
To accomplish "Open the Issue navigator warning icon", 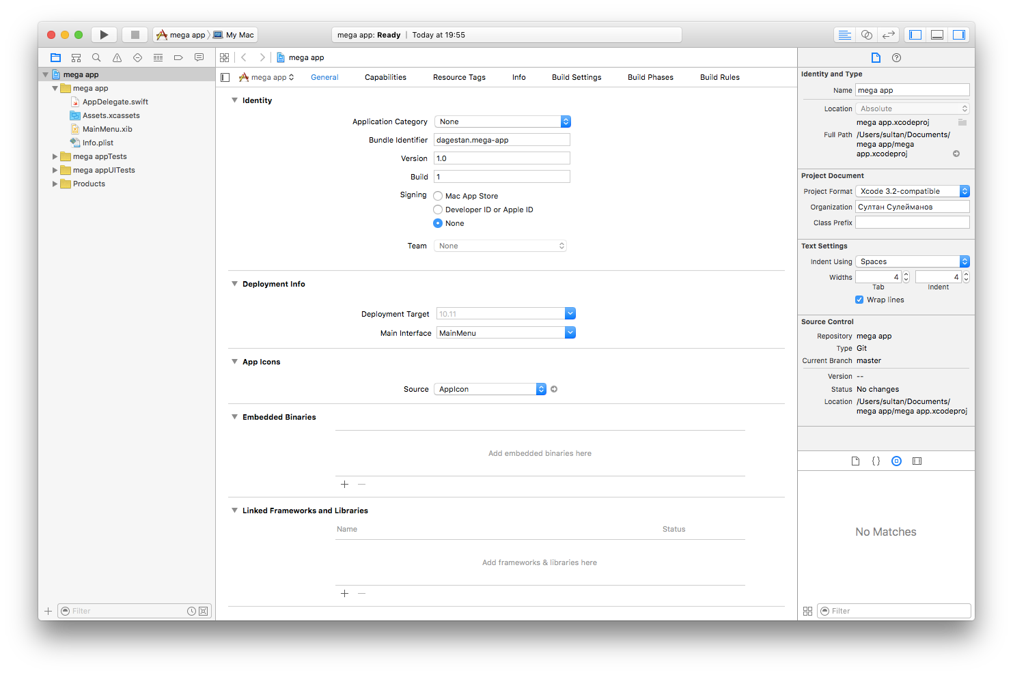I will (x=117, y=58).
